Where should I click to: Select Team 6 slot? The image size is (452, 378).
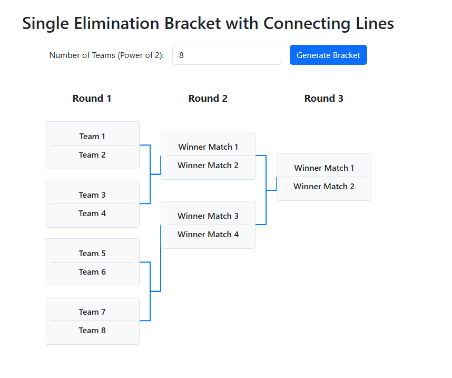(x=92, y=272)
